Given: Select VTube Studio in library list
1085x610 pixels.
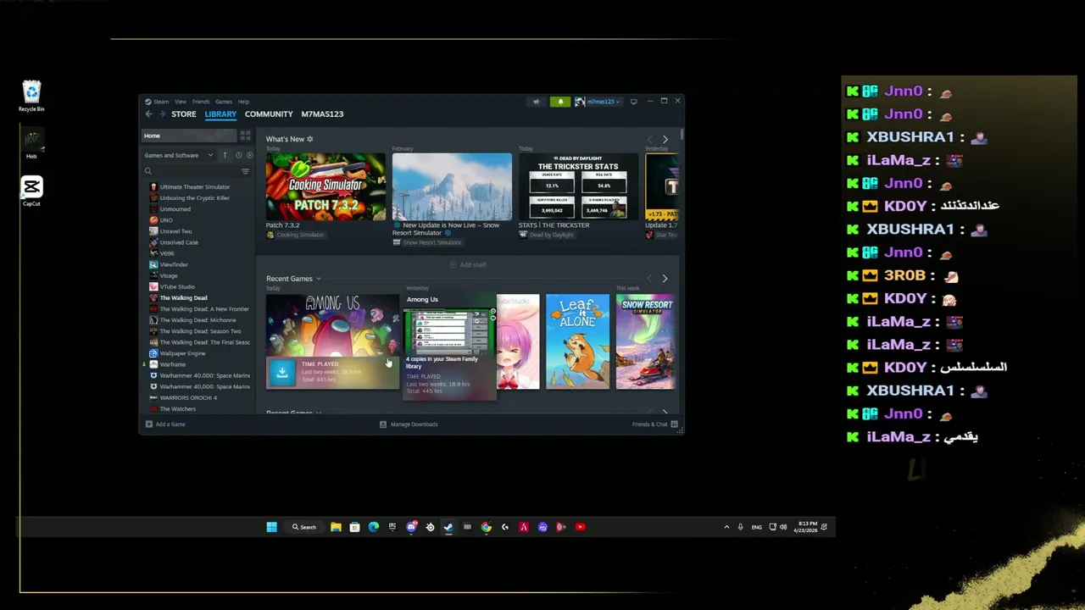Looking at the screenshot, I should (x=177, y=287).
